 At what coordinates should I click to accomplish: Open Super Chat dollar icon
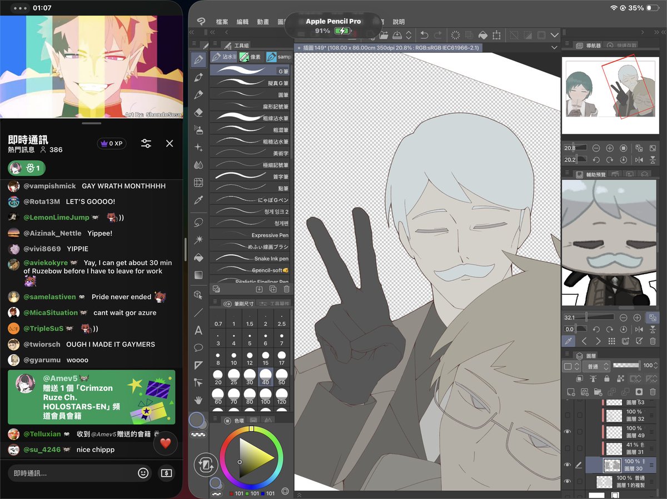166,473
